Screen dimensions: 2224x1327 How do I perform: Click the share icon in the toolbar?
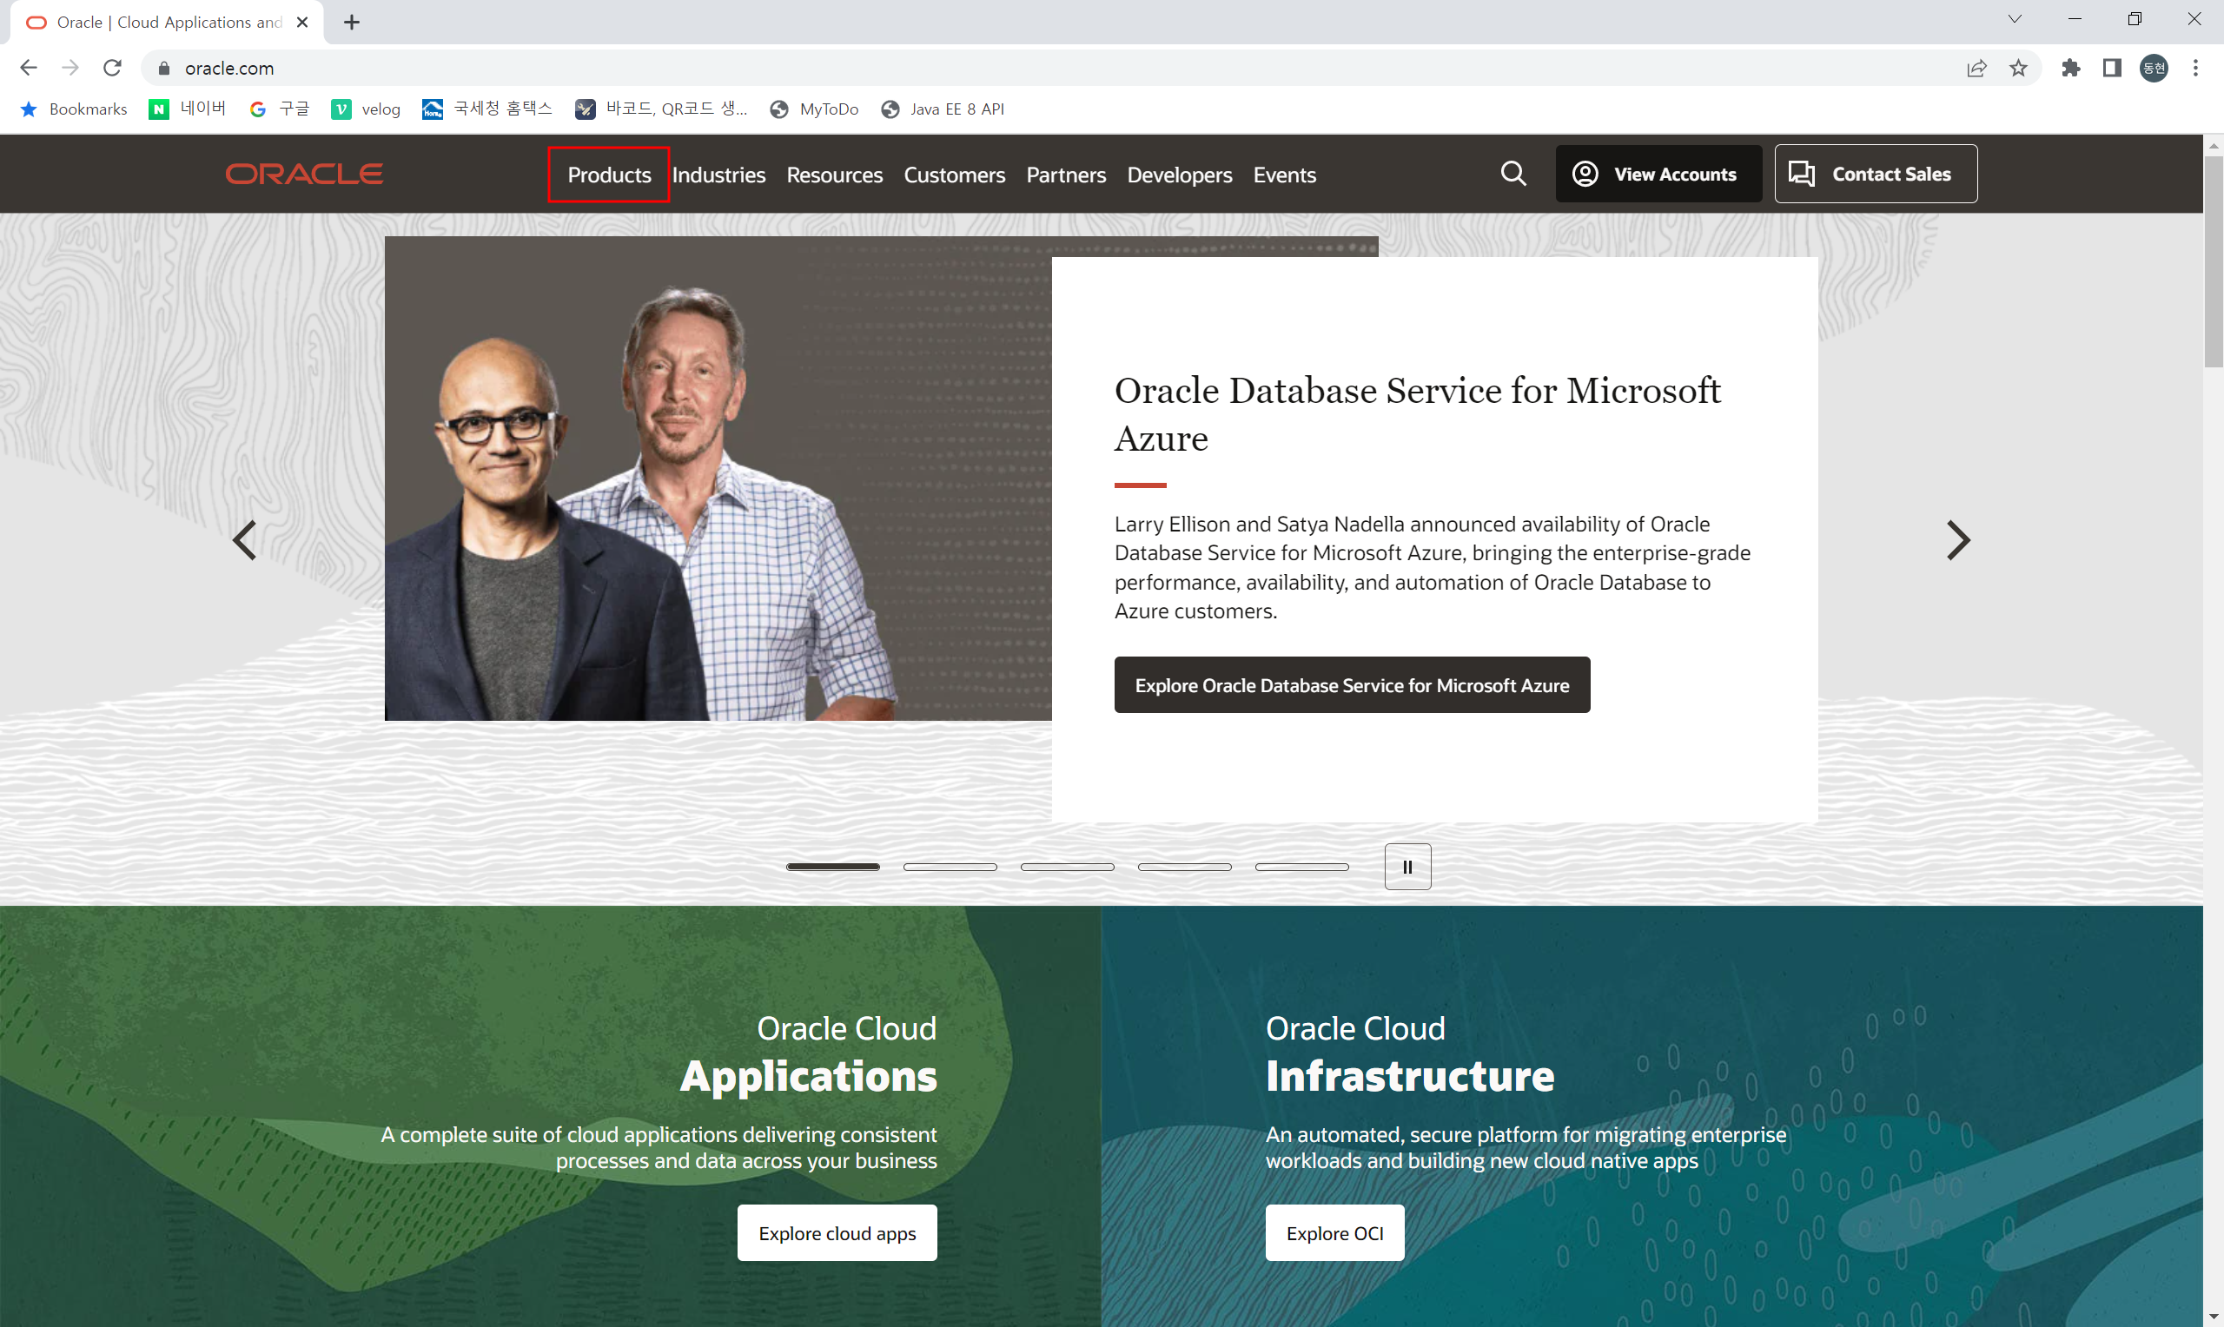[x=1976, y=68]
